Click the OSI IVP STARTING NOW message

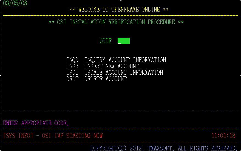[x=72, y=136]
